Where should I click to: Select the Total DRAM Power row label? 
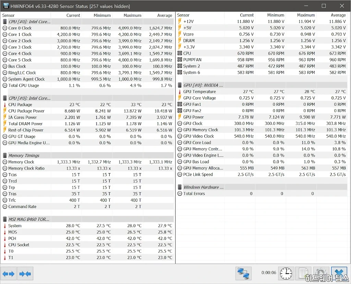point(25,124)
